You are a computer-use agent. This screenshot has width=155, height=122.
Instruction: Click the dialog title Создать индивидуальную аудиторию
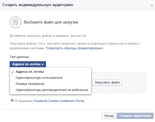click(38, 5)
